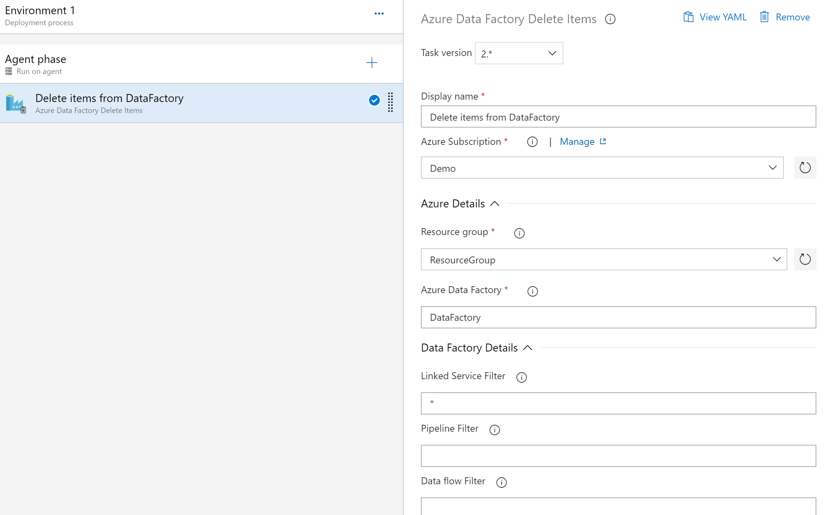The width and height of the screenshot is (826, 515).
Task: Refresh the Azure Subscription list
Action: pos(805,168)
